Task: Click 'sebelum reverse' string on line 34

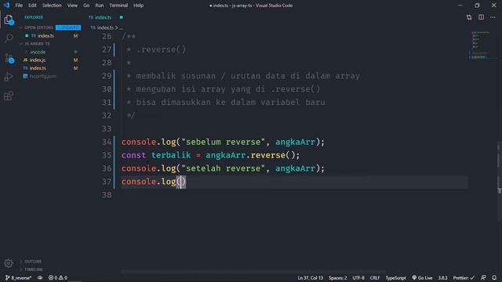Action: pyautogui.click(x=223, y=142)
